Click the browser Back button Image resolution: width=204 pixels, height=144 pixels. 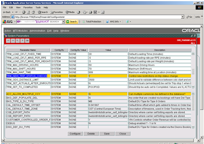(7, 12)
